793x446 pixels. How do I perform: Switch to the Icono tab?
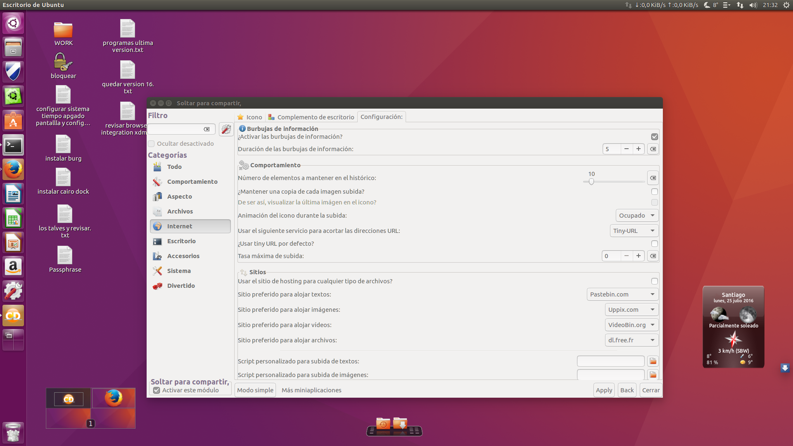tap(250, 117)
